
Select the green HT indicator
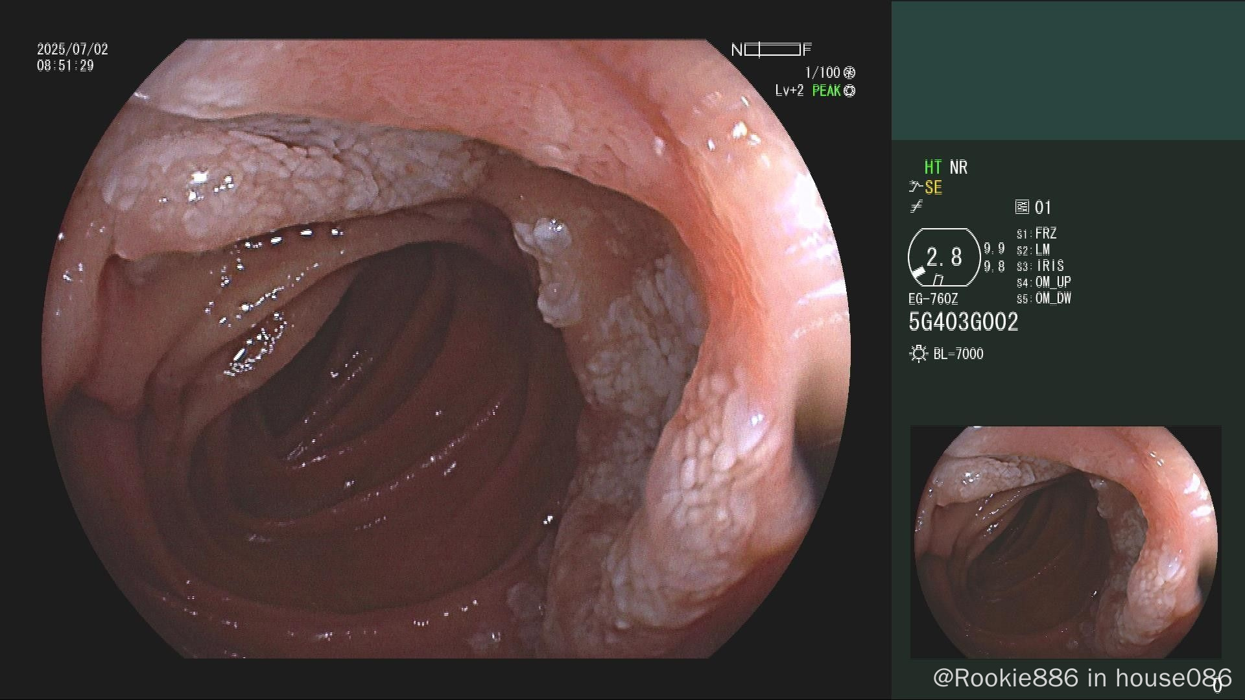(x=932, y=167)
